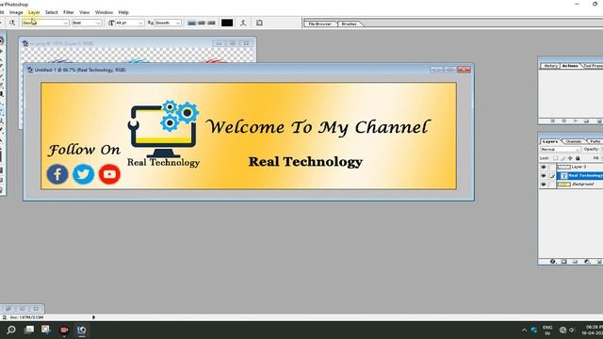Hide the Background layer eye icon

point(544,185)
